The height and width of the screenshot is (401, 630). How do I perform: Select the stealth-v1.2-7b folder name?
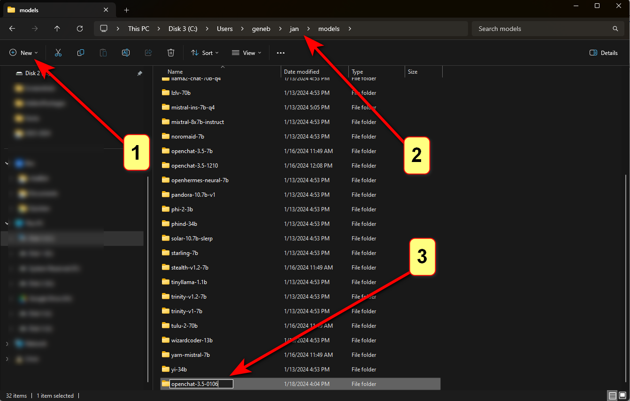190,268
